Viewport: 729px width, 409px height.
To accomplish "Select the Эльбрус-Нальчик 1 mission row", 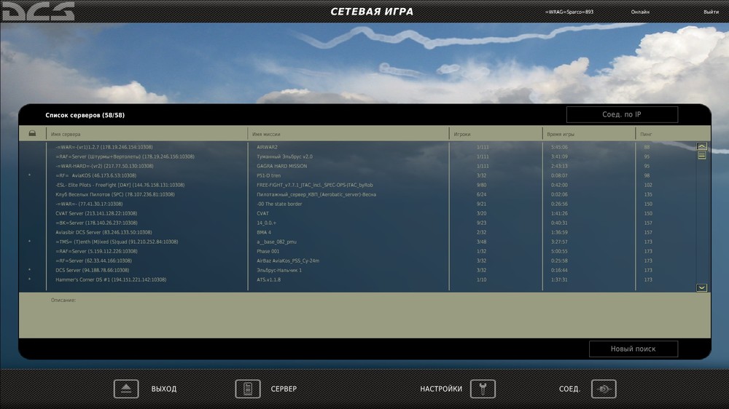I will coord(357,270).
